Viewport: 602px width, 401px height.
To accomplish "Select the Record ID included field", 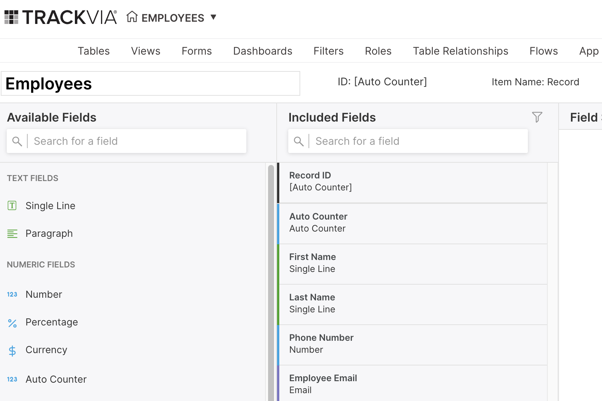I will 412,183.
